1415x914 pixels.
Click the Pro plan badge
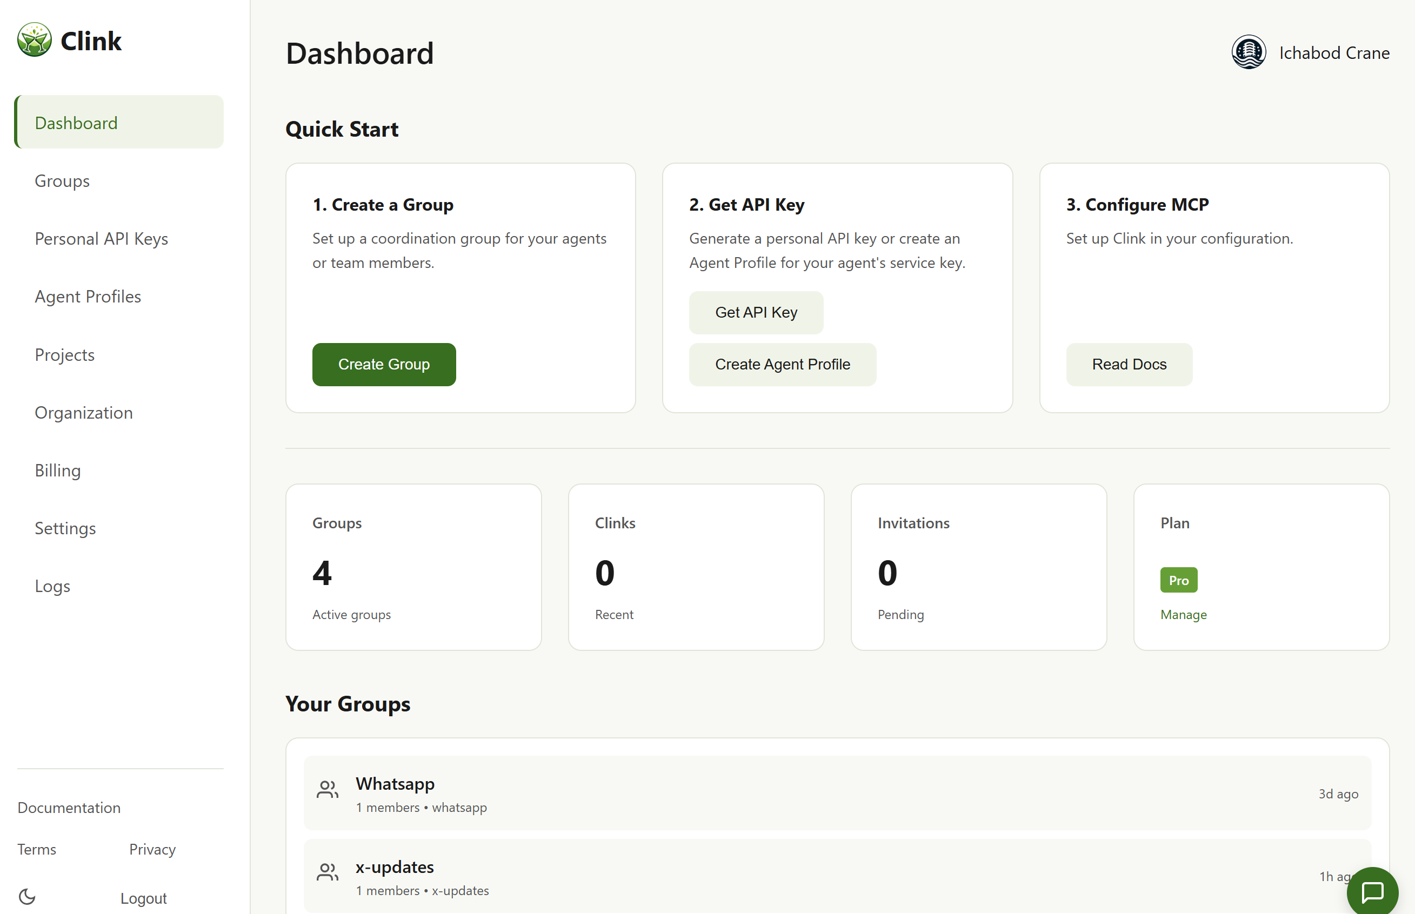pyautogui.click(x=1178, y=580)
